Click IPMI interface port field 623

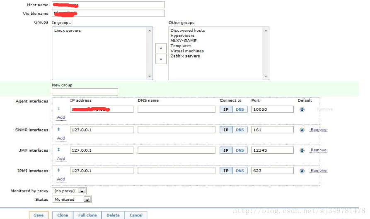coord(272,171)
